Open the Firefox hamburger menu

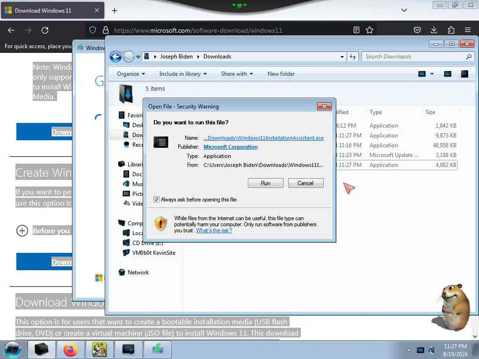click(468, 30)
